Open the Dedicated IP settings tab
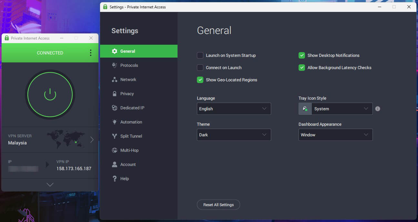This screenshot has width=418, height=222. coord(139,108)
